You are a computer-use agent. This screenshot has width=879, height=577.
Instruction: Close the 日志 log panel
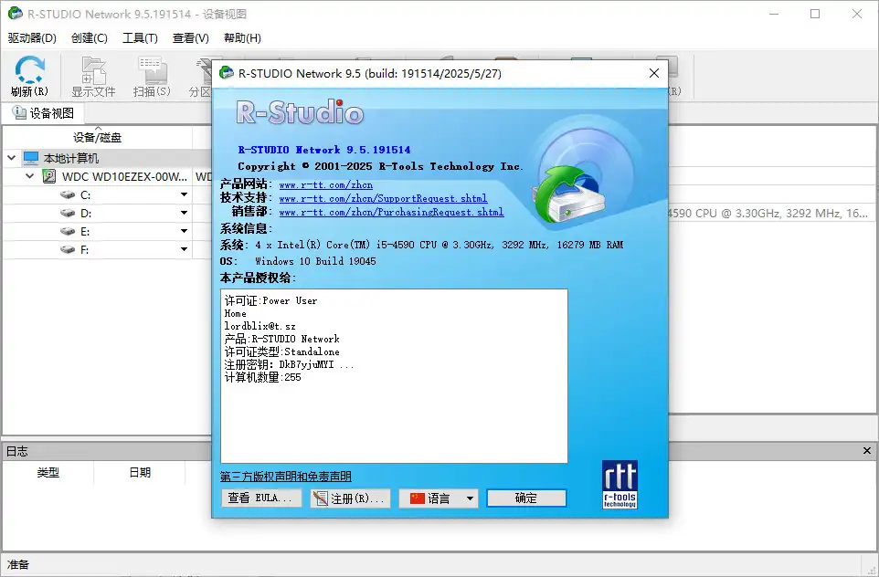[x=867, y=451]
